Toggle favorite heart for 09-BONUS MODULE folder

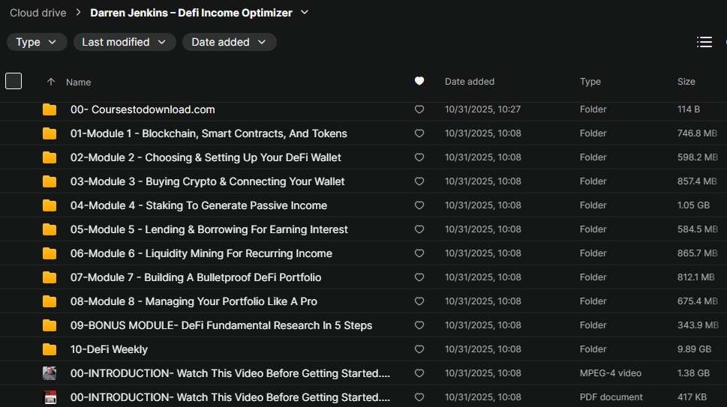coord(419,325)
